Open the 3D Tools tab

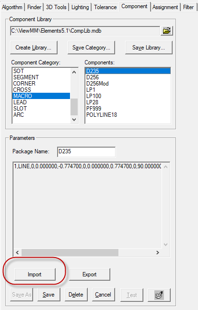[x=56, y=7]
